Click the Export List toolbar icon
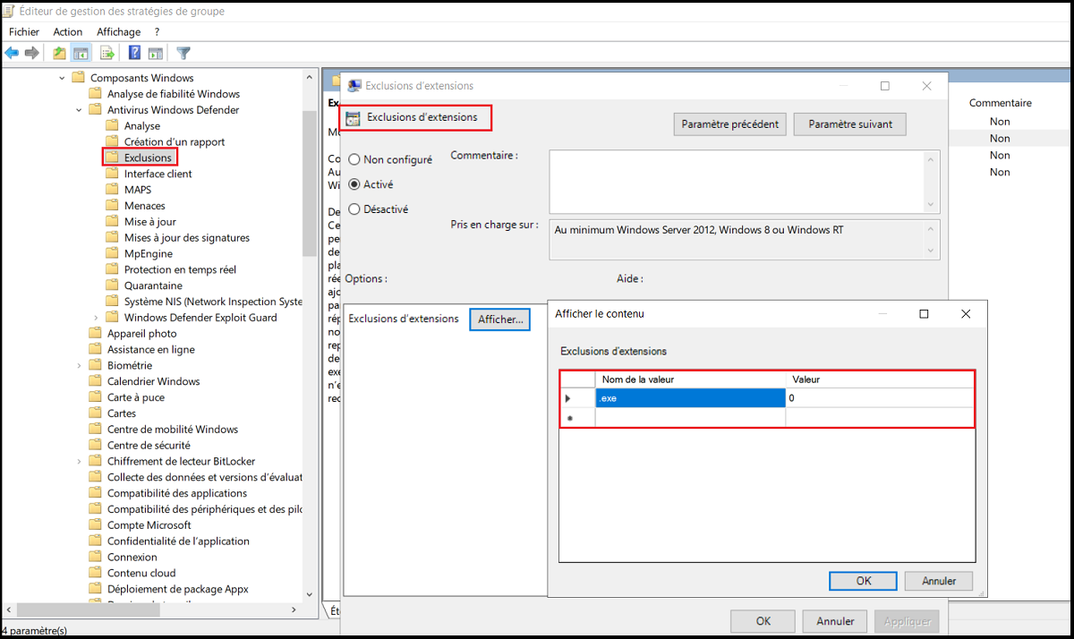 click(107, 53)
